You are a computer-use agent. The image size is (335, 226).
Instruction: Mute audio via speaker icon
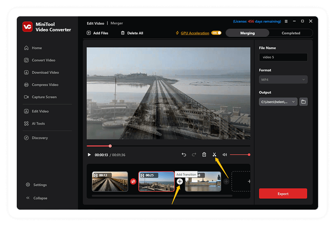point(224,155)
